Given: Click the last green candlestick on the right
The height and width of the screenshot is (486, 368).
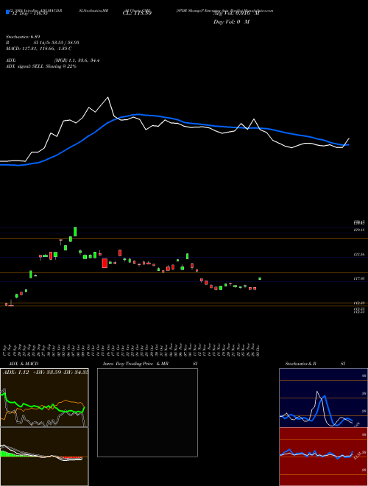Looking at the screenshot, I should pos(260,278).
